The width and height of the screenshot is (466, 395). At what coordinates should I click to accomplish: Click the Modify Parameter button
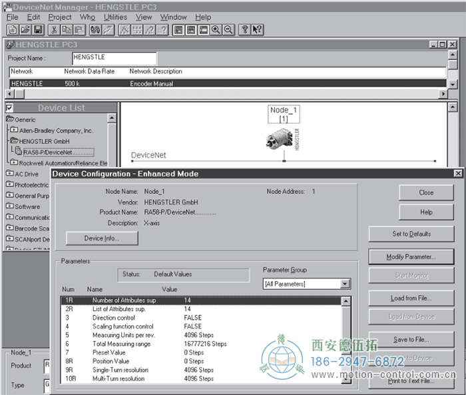[x=411, y=256]
